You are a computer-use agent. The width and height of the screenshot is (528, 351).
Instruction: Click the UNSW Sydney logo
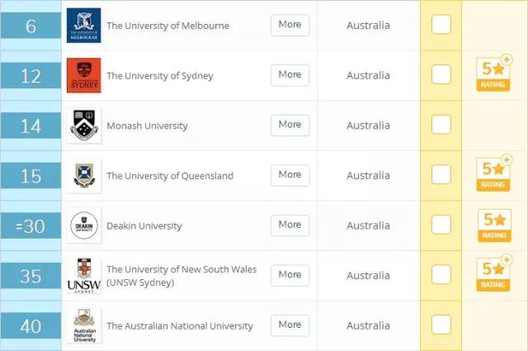(x=84, y=276)
